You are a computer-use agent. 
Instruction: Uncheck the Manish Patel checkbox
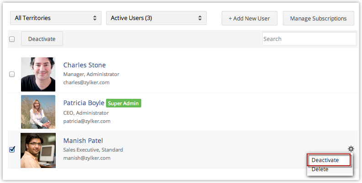12,150
